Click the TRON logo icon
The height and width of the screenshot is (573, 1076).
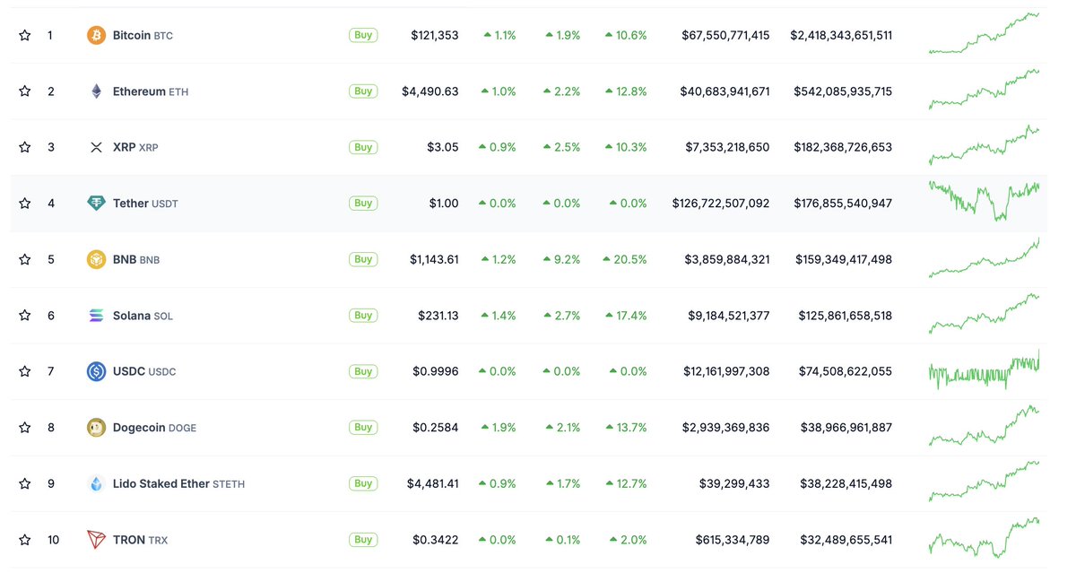tap(96, 540)
